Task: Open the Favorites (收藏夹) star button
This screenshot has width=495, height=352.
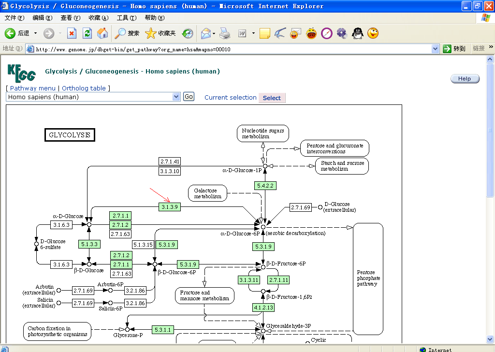Action: [160, 33]
